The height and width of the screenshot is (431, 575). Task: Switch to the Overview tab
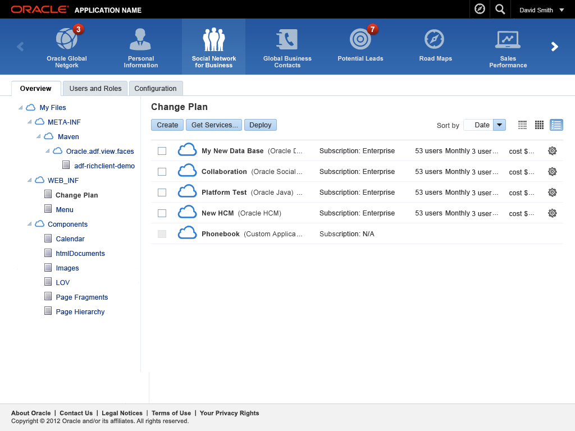pos(36,89)
